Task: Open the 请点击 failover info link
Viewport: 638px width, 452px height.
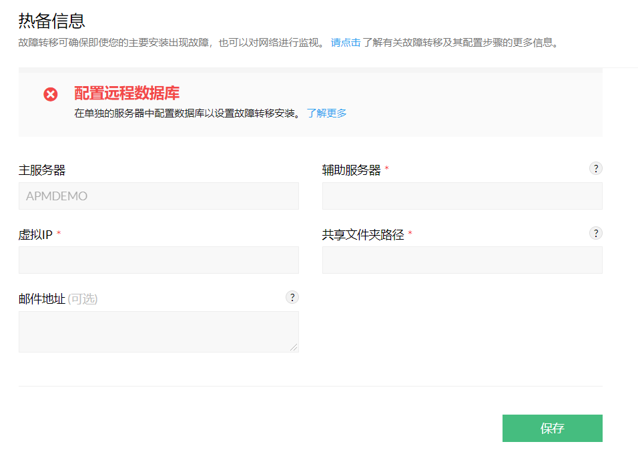Action: 346,43
